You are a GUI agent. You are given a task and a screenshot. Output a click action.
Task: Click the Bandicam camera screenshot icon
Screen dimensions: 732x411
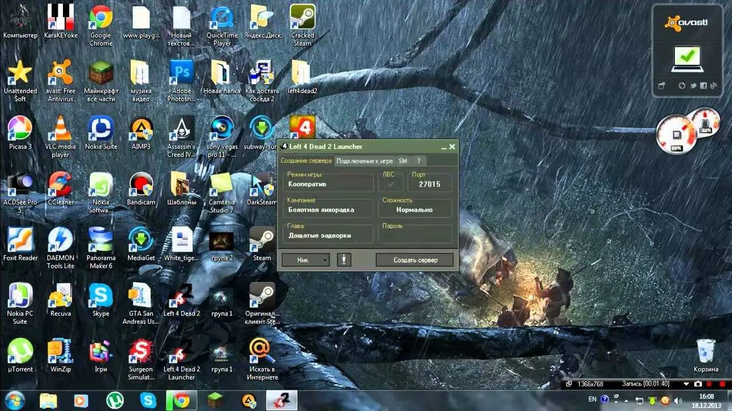pyautogui.click(x=699, y=384)
